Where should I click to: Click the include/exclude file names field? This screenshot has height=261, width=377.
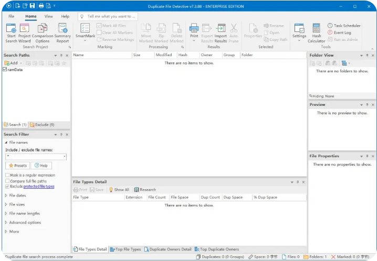coord(36,157)
